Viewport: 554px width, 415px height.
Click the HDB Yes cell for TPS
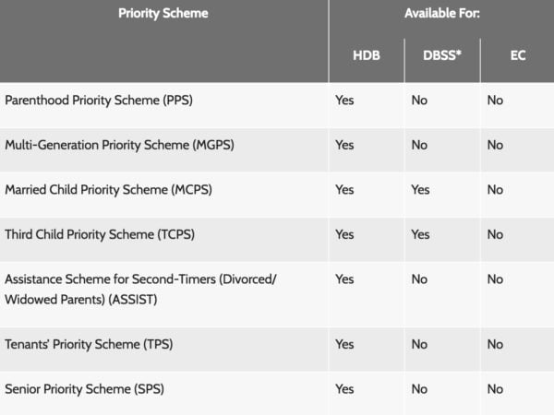(x=344, y=344)
